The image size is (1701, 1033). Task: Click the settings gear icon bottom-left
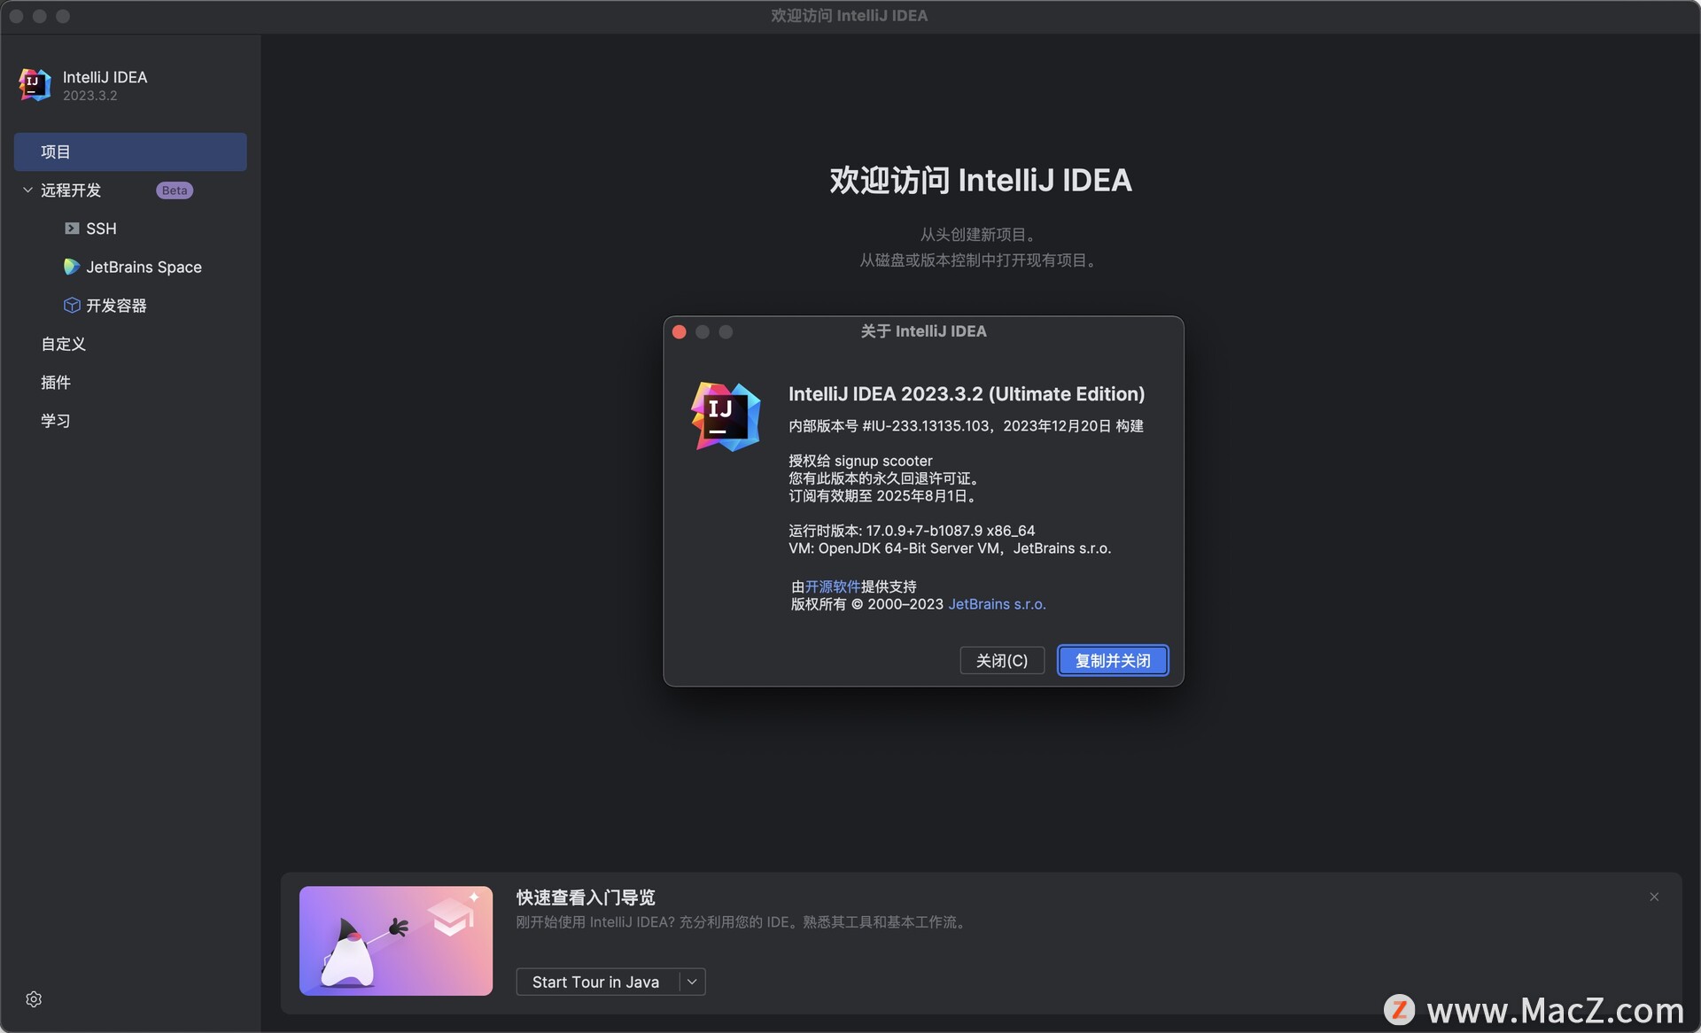[33, 999]
